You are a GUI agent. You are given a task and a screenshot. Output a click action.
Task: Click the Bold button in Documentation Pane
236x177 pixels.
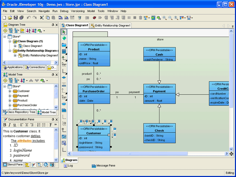pos(5,125)
